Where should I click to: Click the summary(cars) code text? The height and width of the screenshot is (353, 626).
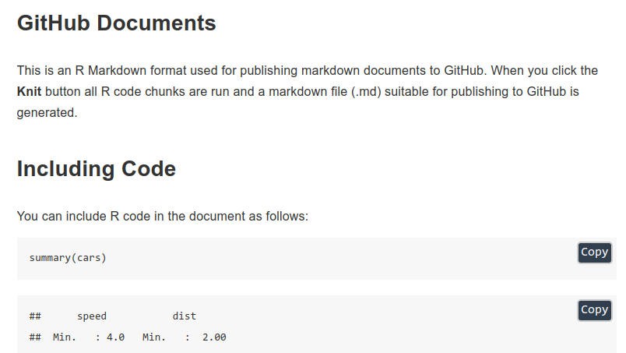68,258
